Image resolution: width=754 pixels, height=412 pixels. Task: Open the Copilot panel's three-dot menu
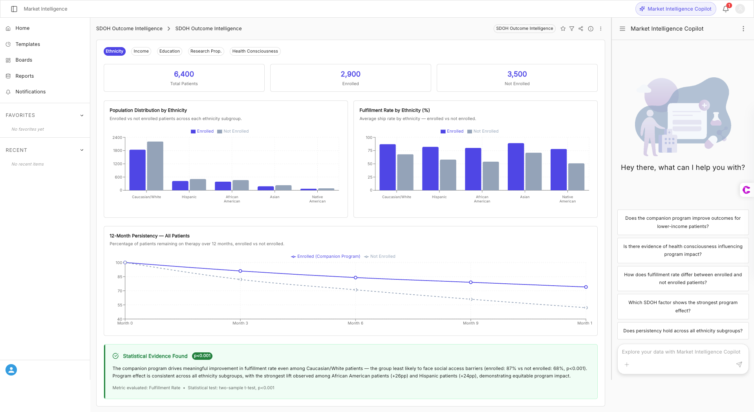[x=743, y=28]
